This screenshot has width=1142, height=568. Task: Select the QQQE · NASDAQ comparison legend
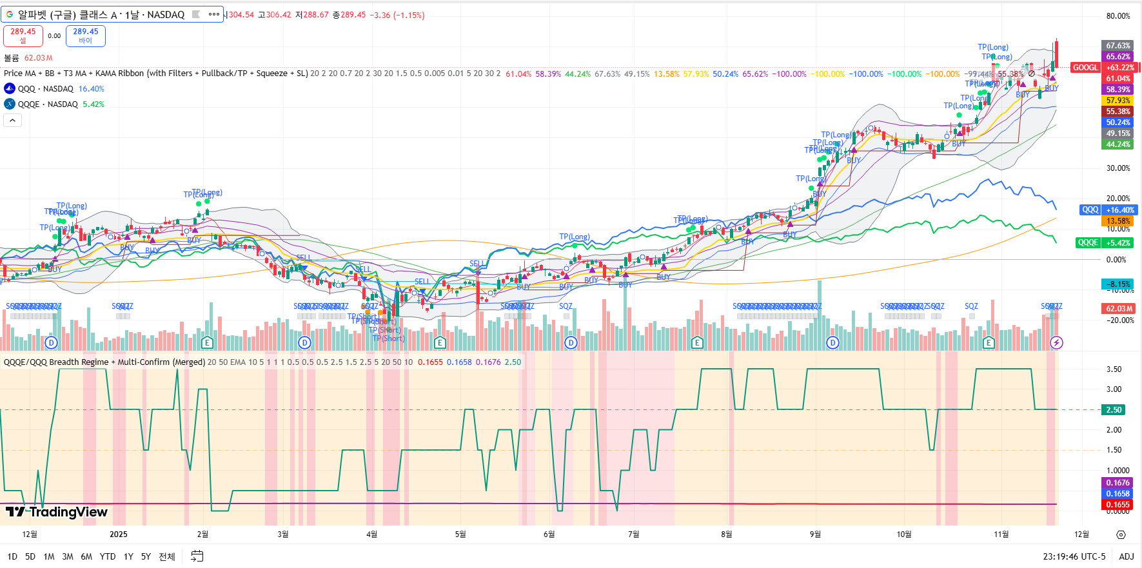pyautogui.click(x=48, y=104)
